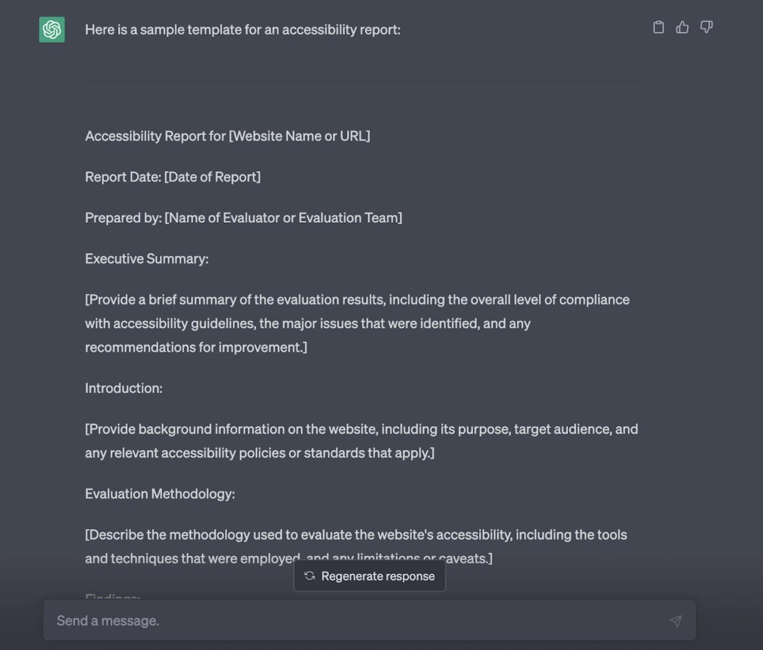Click the paragraph starting "[Describe the methodology"
The image size is (763, 650).
(x=356, y=545)
